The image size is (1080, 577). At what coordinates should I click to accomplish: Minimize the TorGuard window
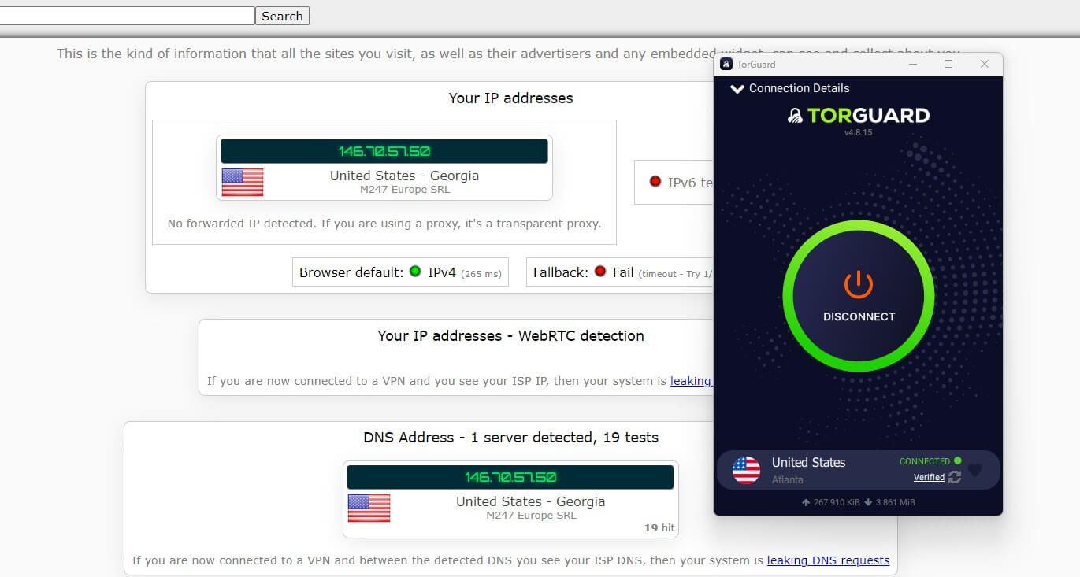point(912,64)
